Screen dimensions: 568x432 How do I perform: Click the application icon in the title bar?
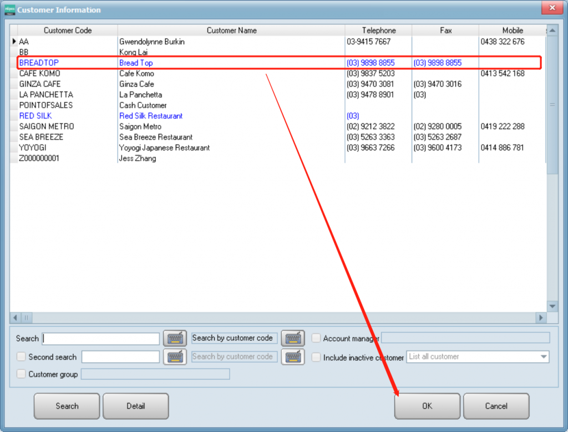[x=9, y=9]
